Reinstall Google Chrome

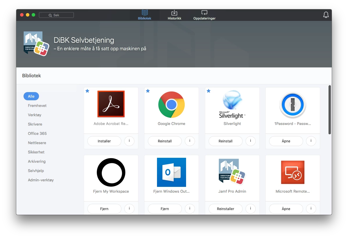[165, 141]
